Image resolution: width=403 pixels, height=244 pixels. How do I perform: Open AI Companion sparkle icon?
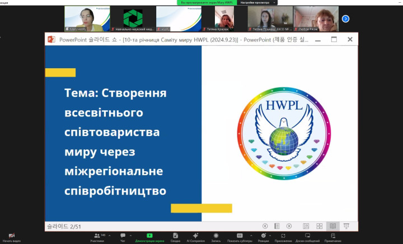(x=195, y=236)
